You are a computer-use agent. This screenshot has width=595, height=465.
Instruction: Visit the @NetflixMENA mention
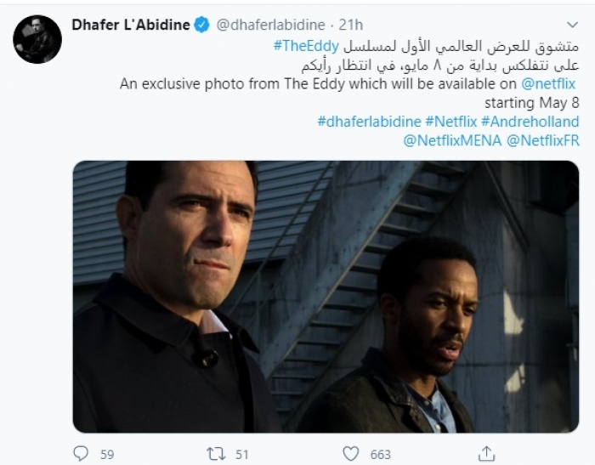(x=452, y=140)
